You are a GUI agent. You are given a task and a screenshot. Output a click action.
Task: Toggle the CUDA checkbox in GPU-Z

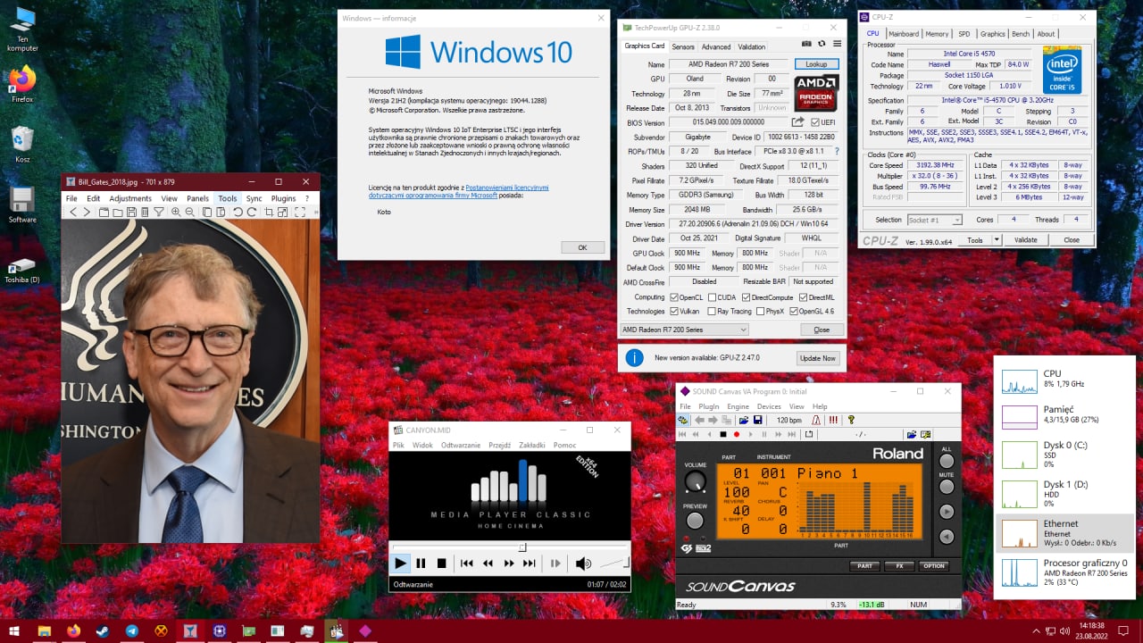click(713, 297)
